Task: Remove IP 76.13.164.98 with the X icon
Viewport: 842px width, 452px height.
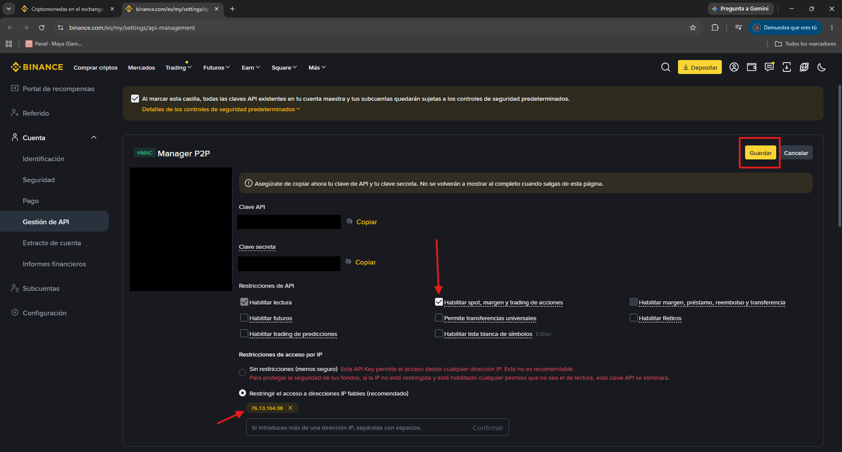Action: [x=290, y=408]
